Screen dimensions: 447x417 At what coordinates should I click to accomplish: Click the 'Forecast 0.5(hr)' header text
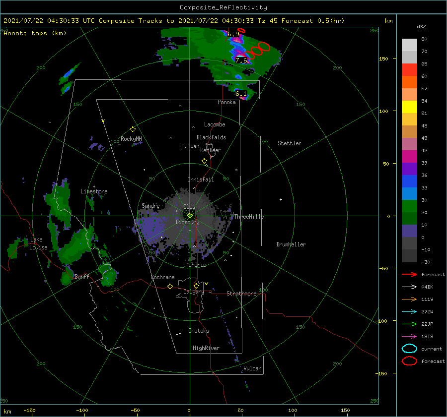313,21
